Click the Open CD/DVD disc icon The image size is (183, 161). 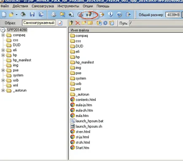point(23,14)
